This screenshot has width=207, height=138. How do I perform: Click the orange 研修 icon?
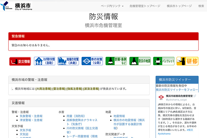(187, 61)
